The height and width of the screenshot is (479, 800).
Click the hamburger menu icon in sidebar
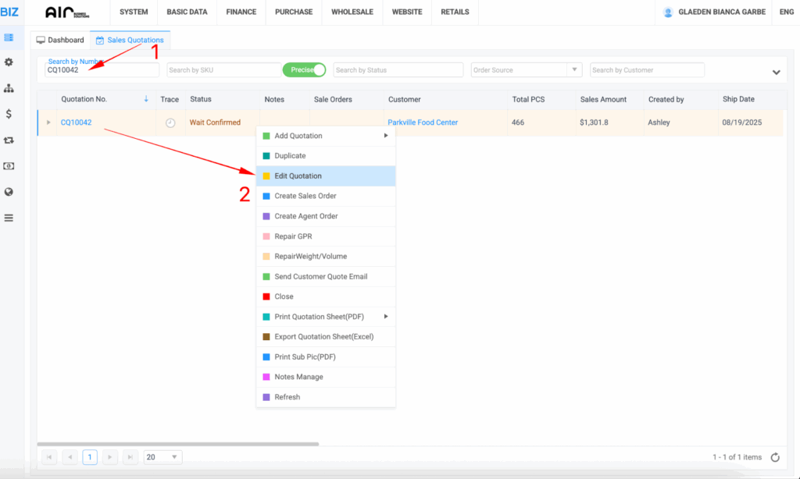click(x=9, y=218)
